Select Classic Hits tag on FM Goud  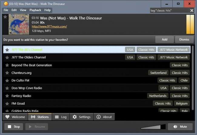point(163,104)
